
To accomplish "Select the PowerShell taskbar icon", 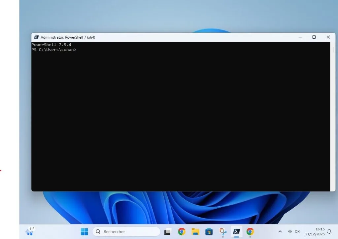I will pyautogui.click(x=236, y=232).
